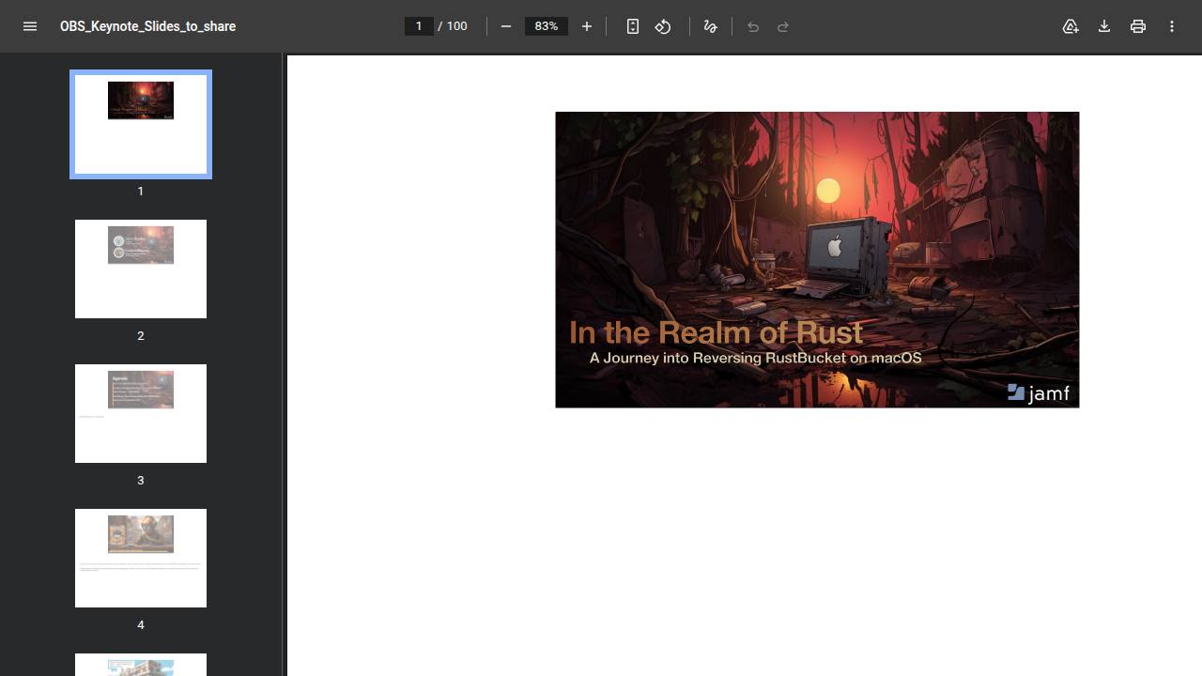Open the partially visible page 5 thumbnail

click(x=141, y=665)
